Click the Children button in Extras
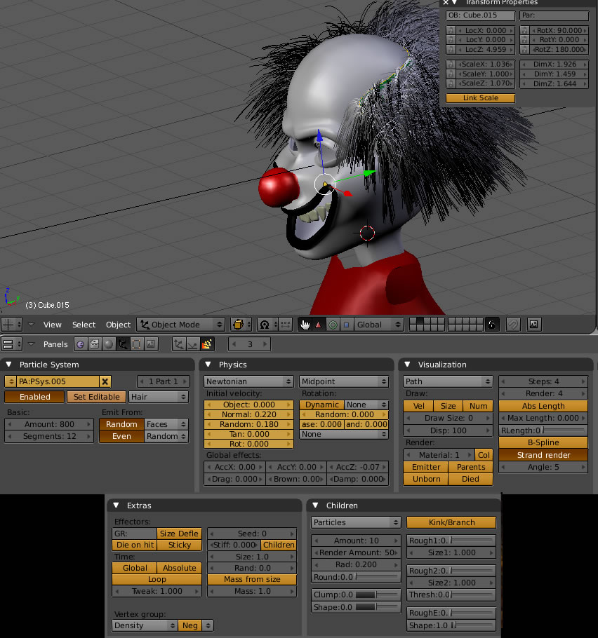 [279, 545]
